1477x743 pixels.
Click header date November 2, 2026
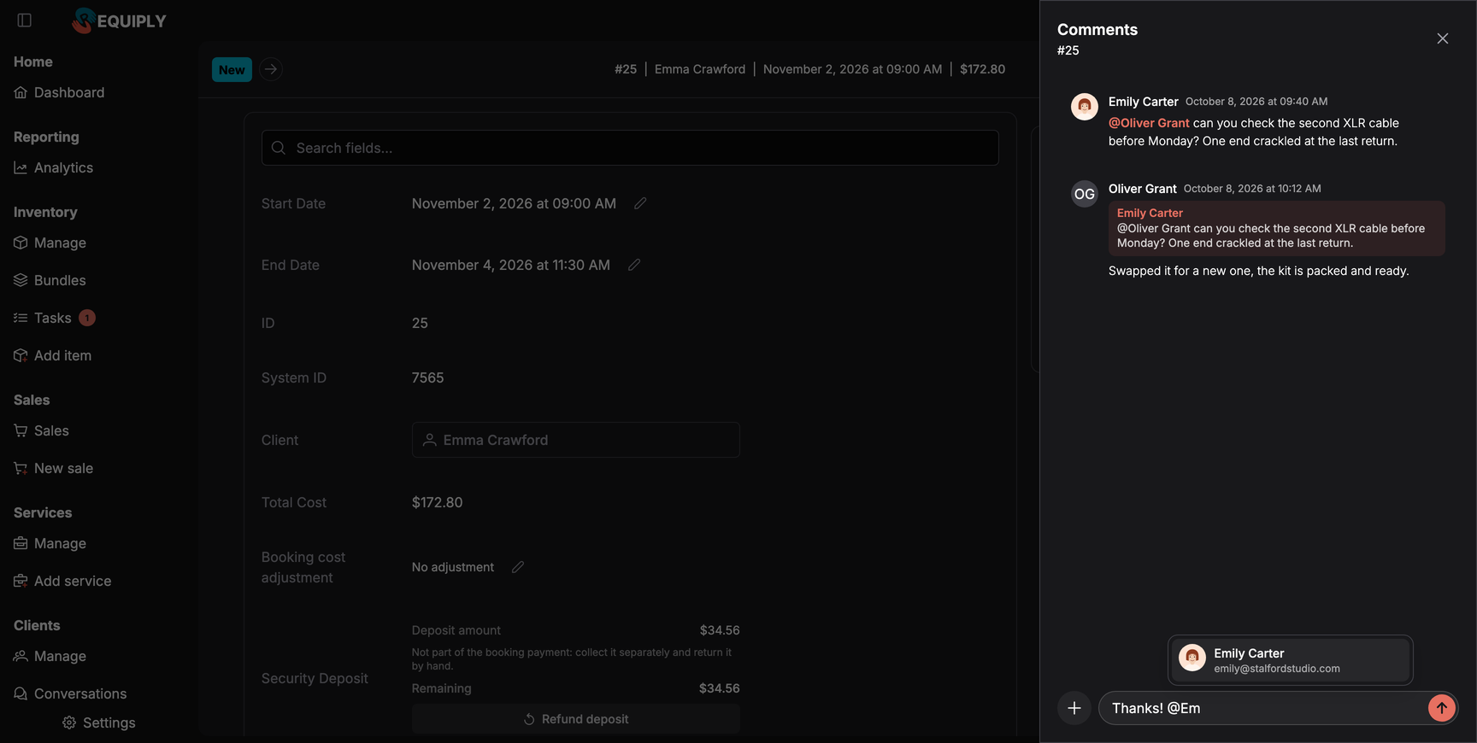pyautogui.click(x=852, y=69)
